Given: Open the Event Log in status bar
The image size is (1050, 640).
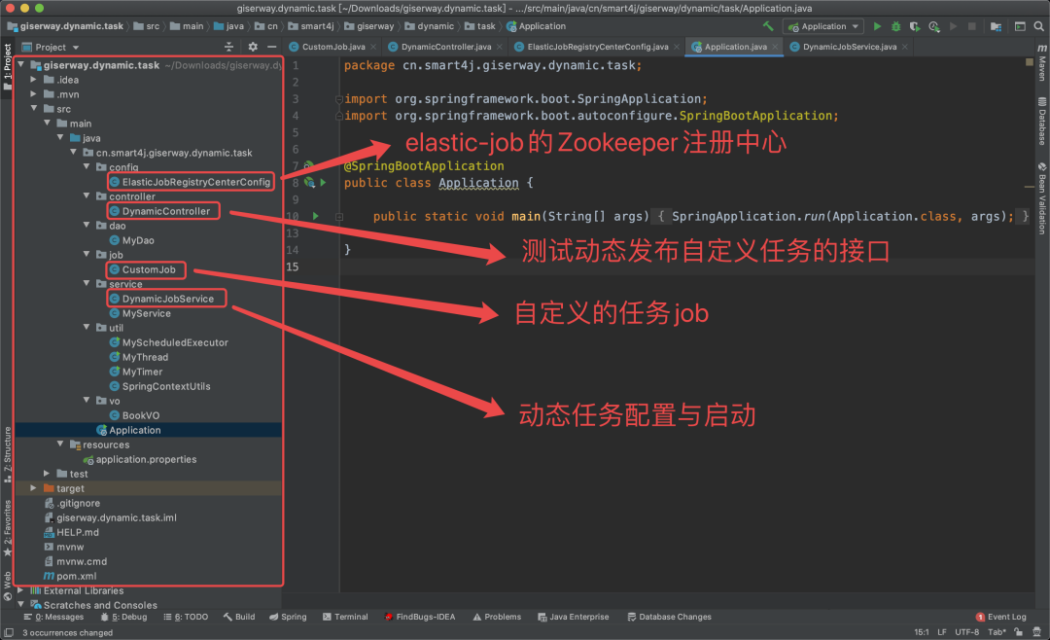Looking at the screenshot, I should point(1001,617).
